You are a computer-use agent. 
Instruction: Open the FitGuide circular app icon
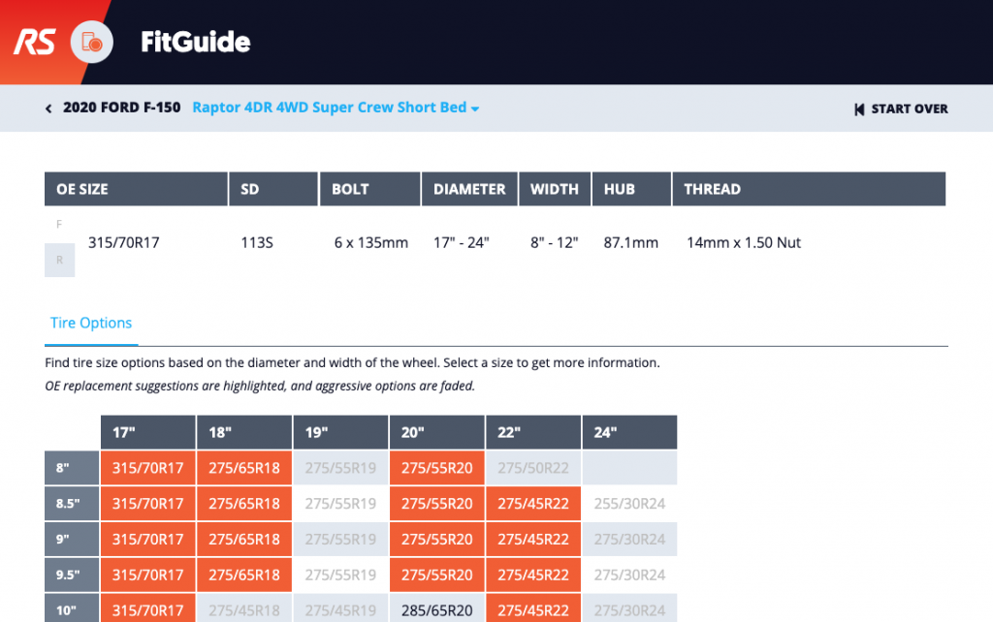[92, 43]
